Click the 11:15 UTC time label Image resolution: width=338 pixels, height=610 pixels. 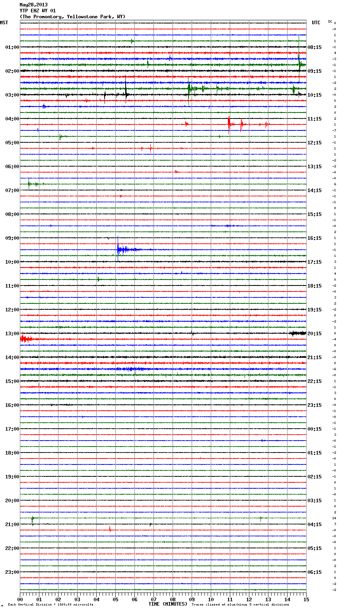(x=315, y=119)
